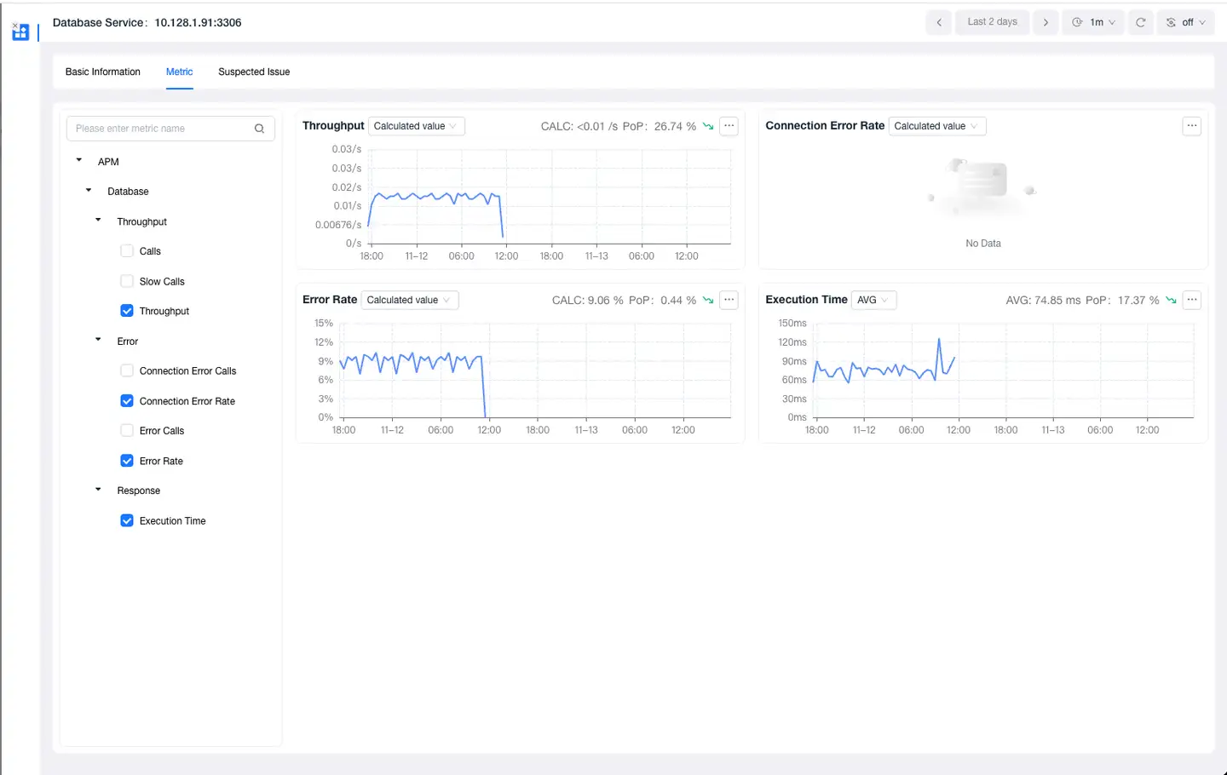Switch to Basic Information tab
The width and height of the screenshot is (1227, 775).
103,72
